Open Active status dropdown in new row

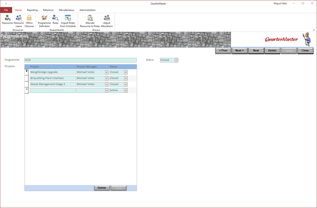126,90
